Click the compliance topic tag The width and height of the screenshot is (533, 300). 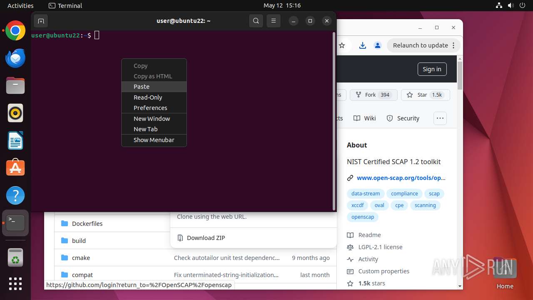click(x=404, y=194)
